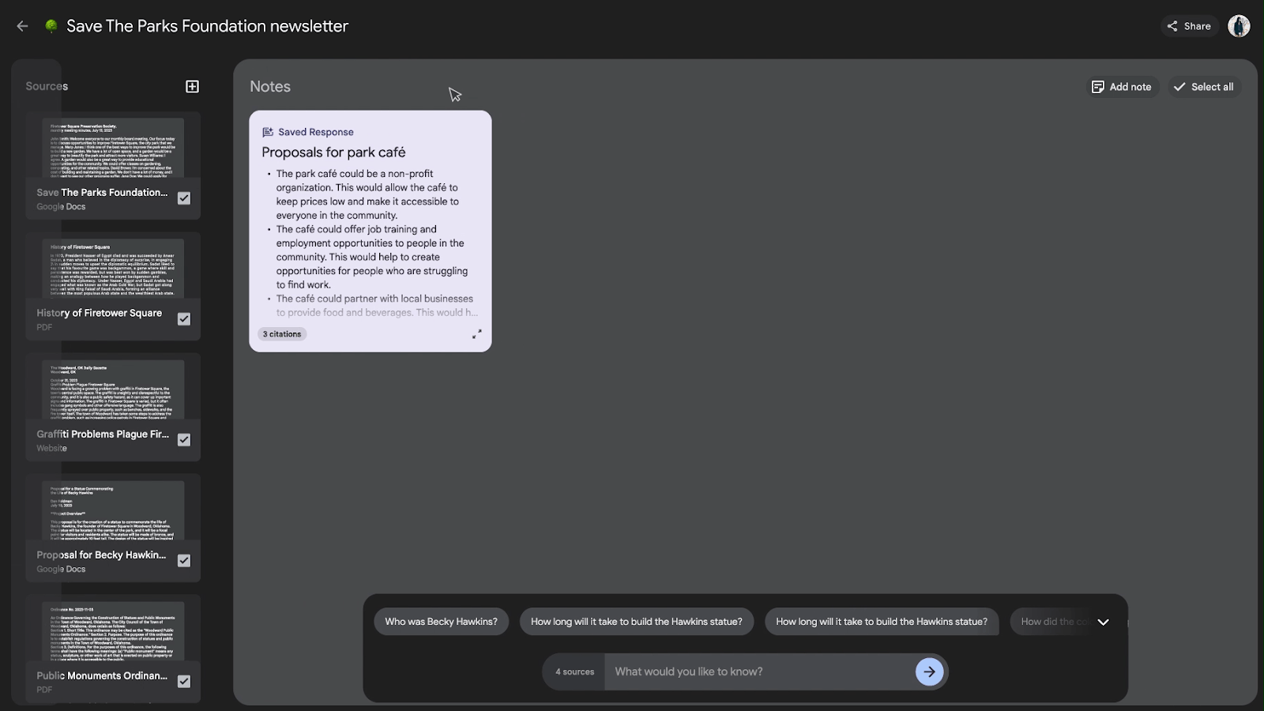
Task: Expand the suggested questions chevron
Action: pos(1104,622)
